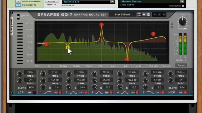202x113 pixels.
Task: Click band 4 bell shape icon
Action: pos(125,93)
